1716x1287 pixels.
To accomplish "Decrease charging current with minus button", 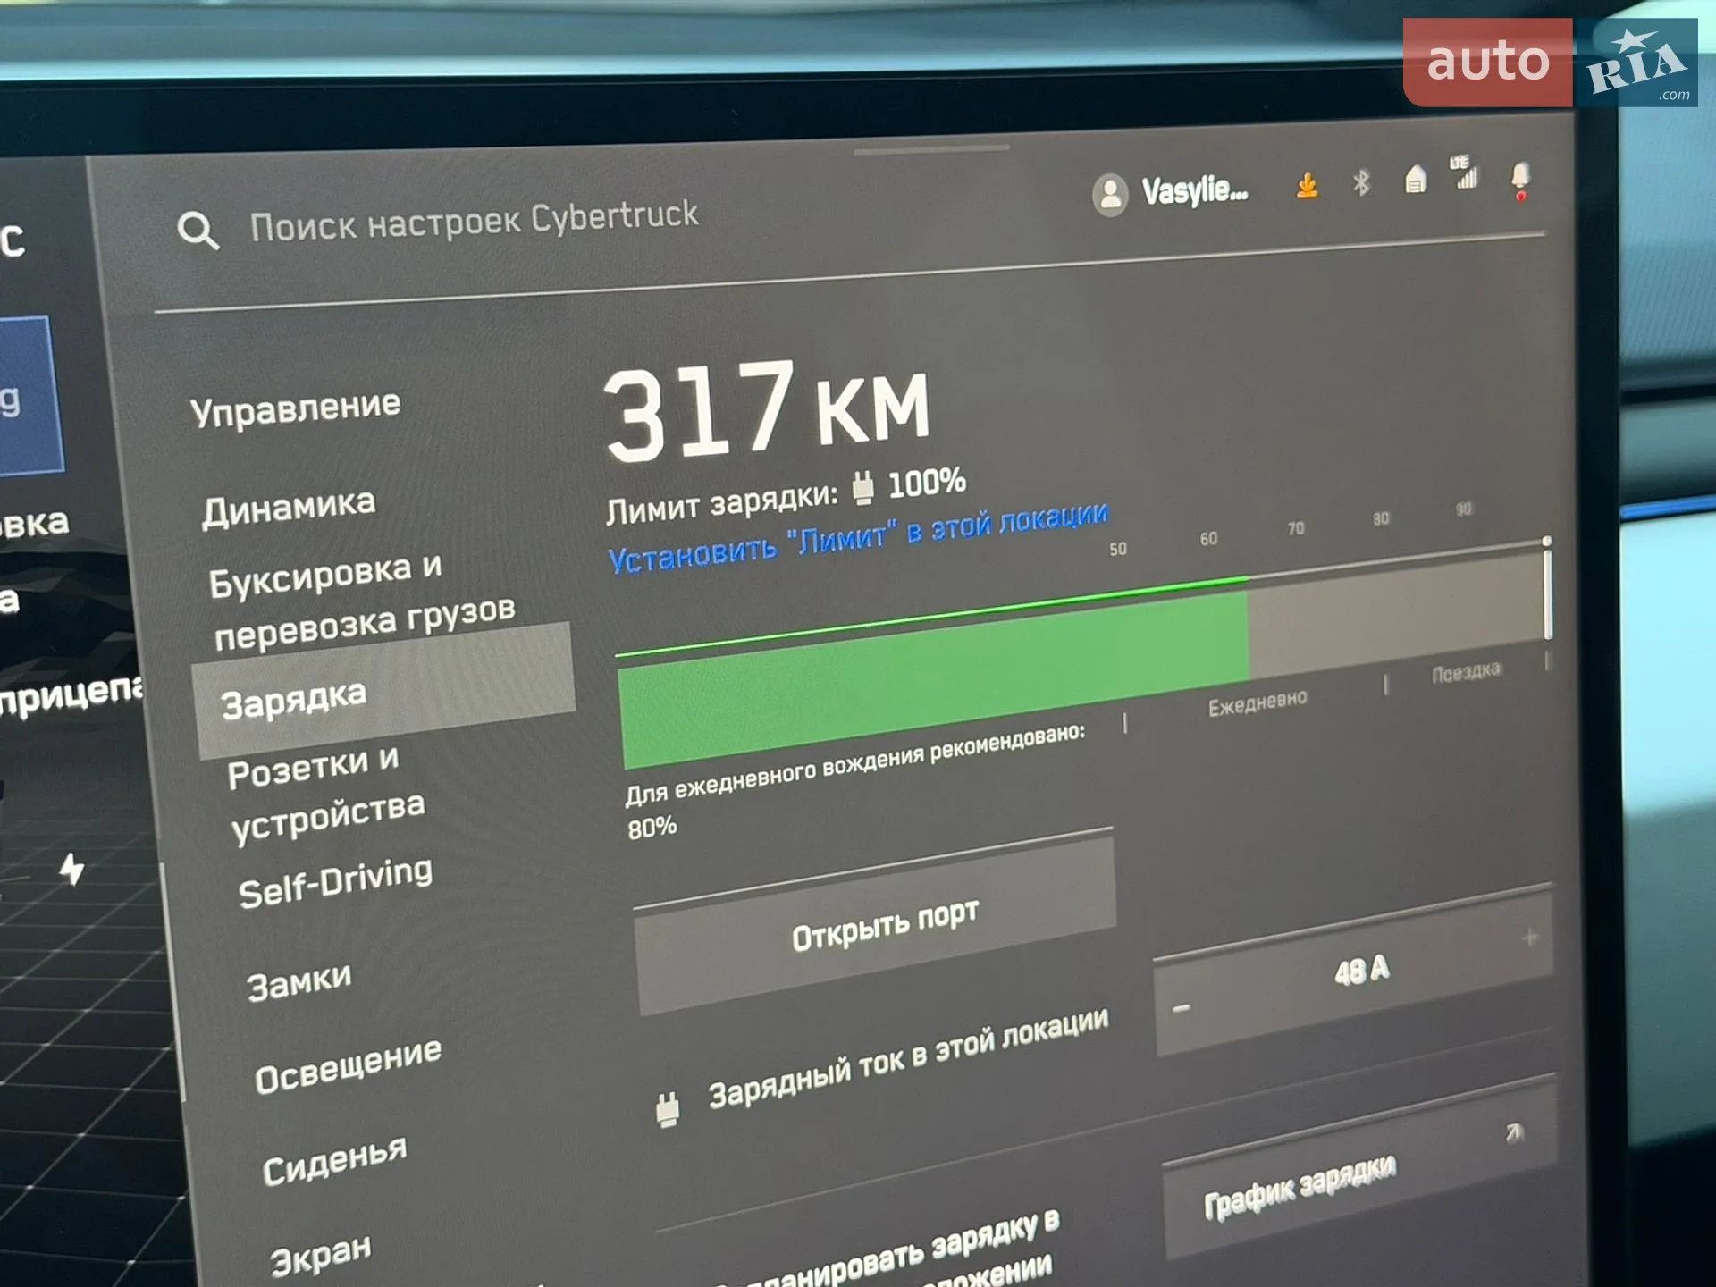I will (1182, 1008).
